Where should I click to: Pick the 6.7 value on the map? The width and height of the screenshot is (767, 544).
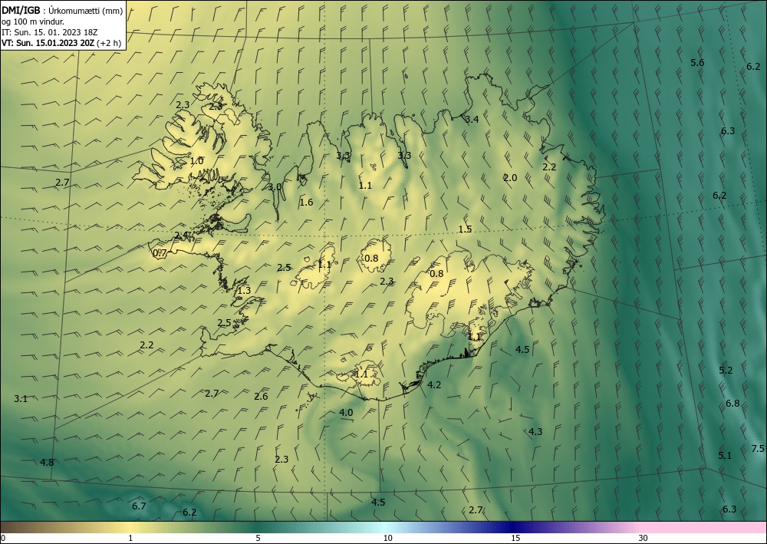click(x=139, y=506)
